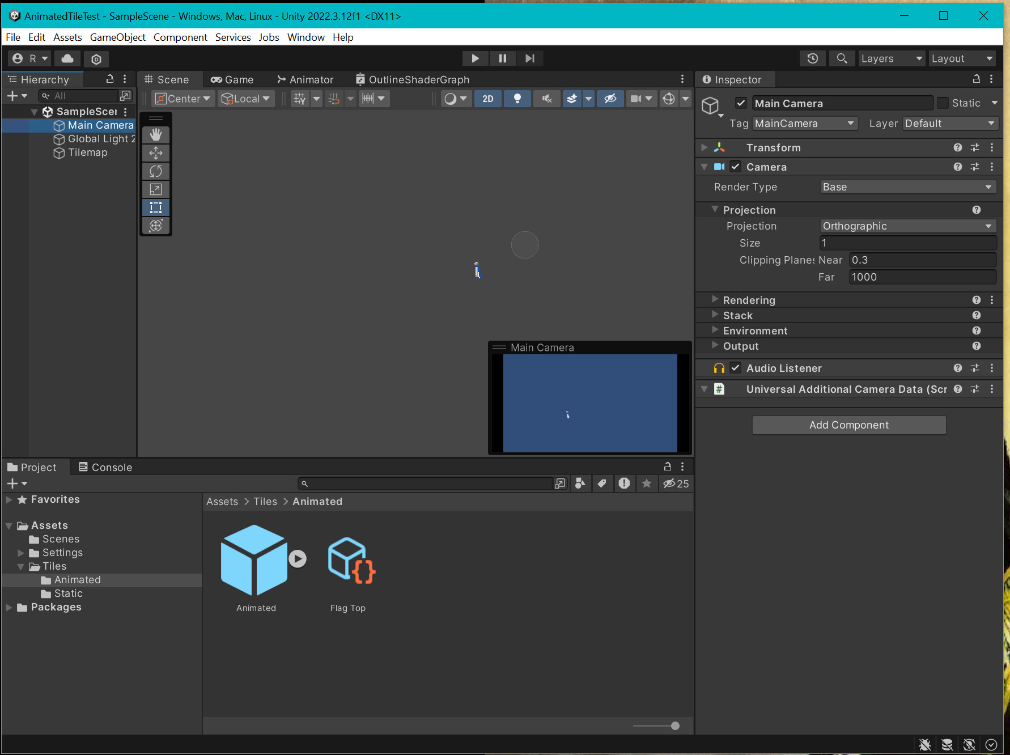Select the Hand tool in Scene view
1010x755 pixels.
pyautogui.click(x=156, y=134)
